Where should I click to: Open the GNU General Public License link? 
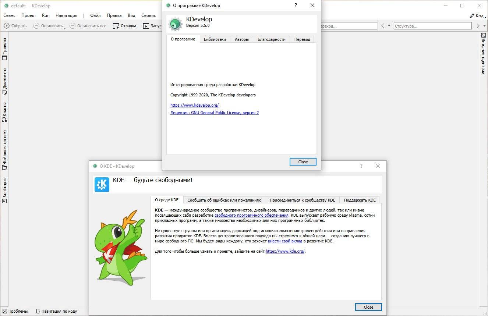(x=215, y=113)
